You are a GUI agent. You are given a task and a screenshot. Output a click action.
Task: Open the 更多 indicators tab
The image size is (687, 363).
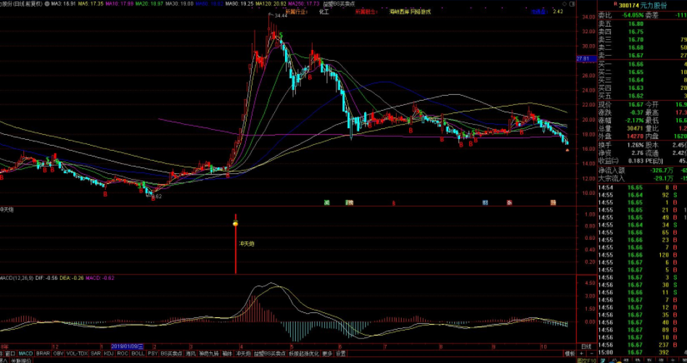(x=328, y=354)
